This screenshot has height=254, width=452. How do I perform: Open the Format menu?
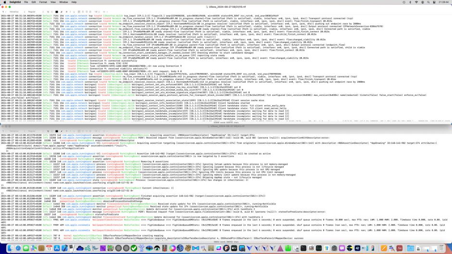click(43, 2)
